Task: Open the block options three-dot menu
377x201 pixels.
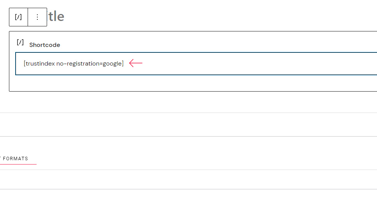Action: click(x=37, y=17)
